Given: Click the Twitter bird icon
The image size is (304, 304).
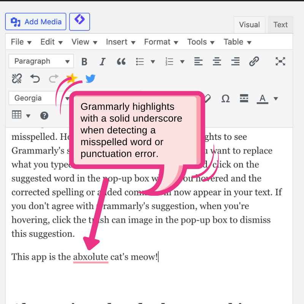Looking at the screenshot, I should (90, 79).
